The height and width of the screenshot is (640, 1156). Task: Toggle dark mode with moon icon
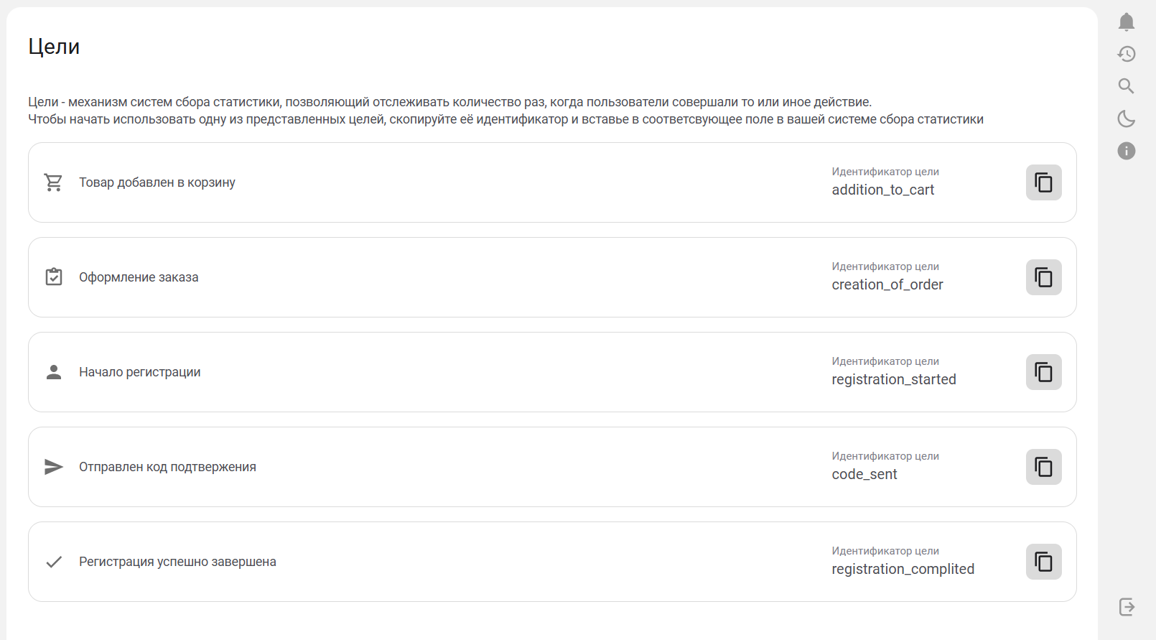pos(1126,119)
